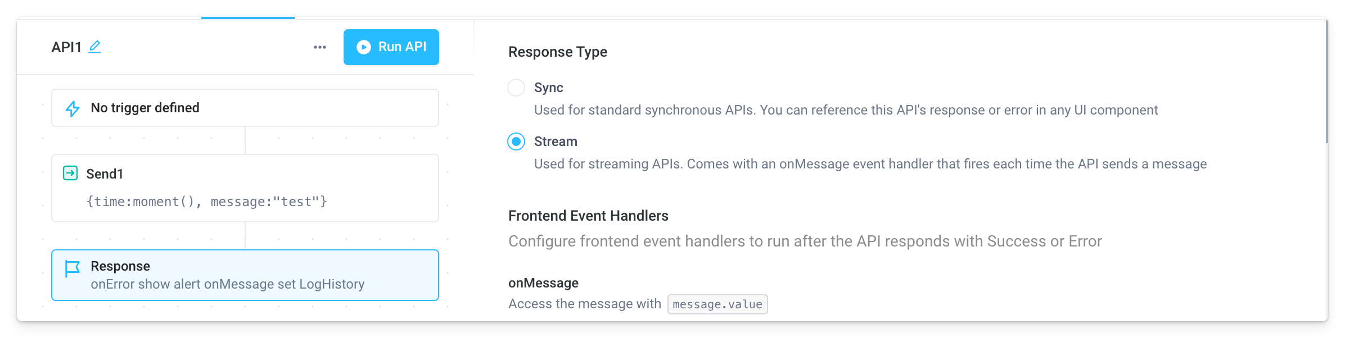The height and width of the screenshot is (338, 1345).
Task: Expand the Send1 step details
Action: point(245,188)
